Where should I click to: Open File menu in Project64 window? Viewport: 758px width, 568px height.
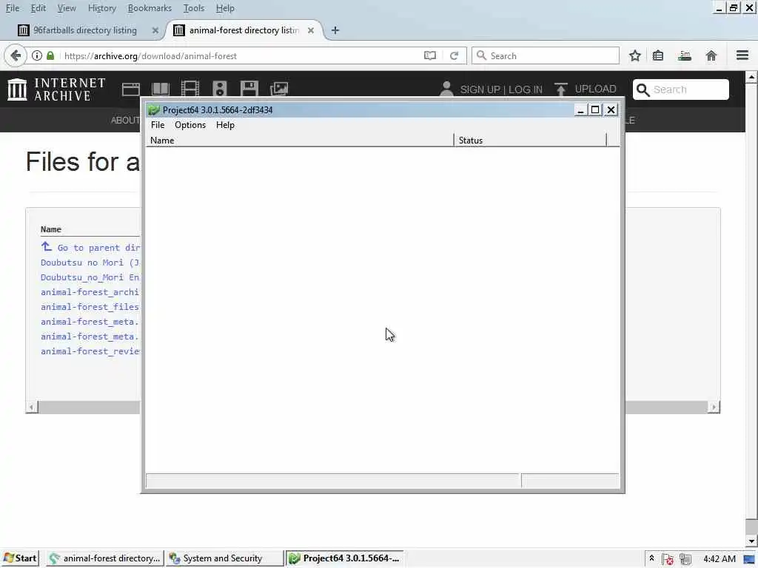(x=158, y=125)
